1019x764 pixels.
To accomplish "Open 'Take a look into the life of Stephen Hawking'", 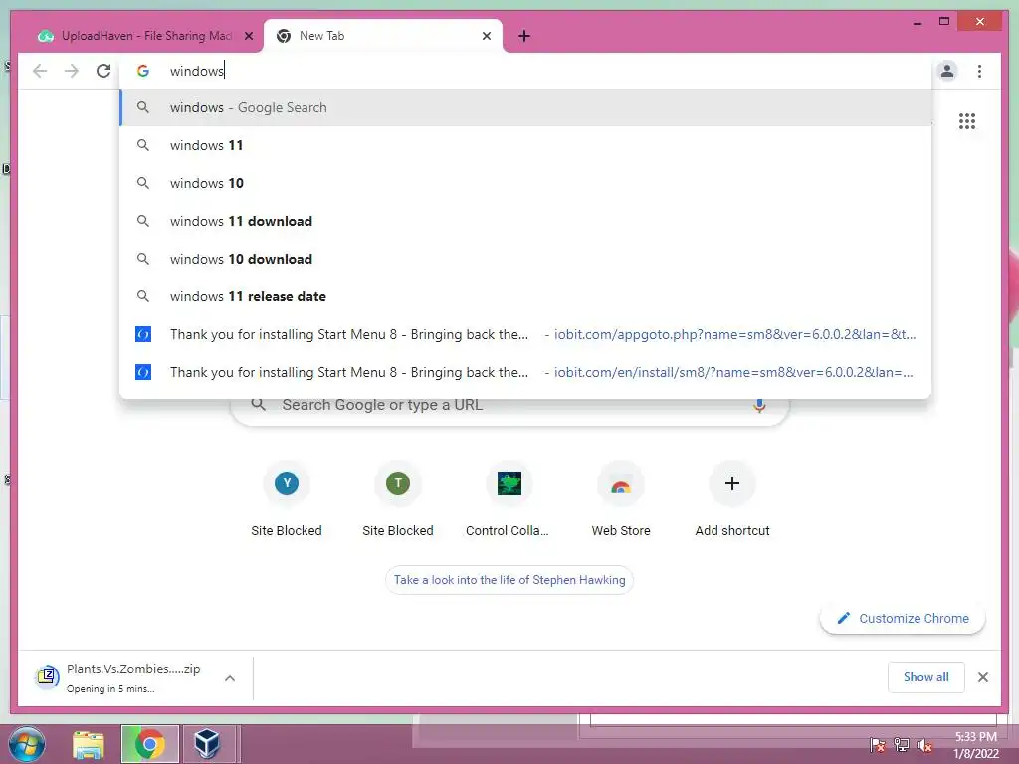I will click(509, 580).
